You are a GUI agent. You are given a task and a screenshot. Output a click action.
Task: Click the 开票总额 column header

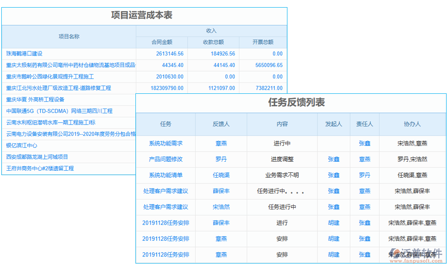coord(263,42)
